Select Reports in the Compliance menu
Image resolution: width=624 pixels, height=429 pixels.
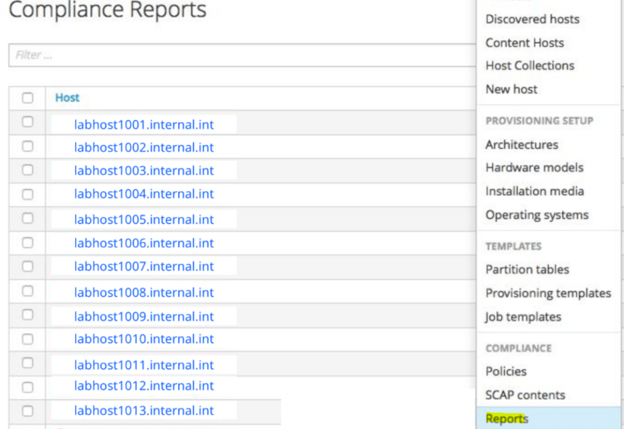coord(507,419)
